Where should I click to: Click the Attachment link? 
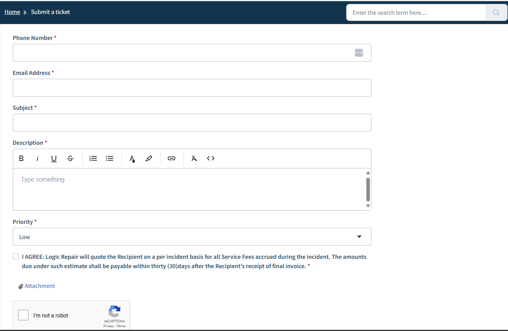pyautogui.click(x=40, y=286)
